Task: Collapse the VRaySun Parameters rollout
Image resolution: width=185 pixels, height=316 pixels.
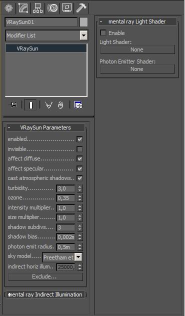Action: (45, 127)
